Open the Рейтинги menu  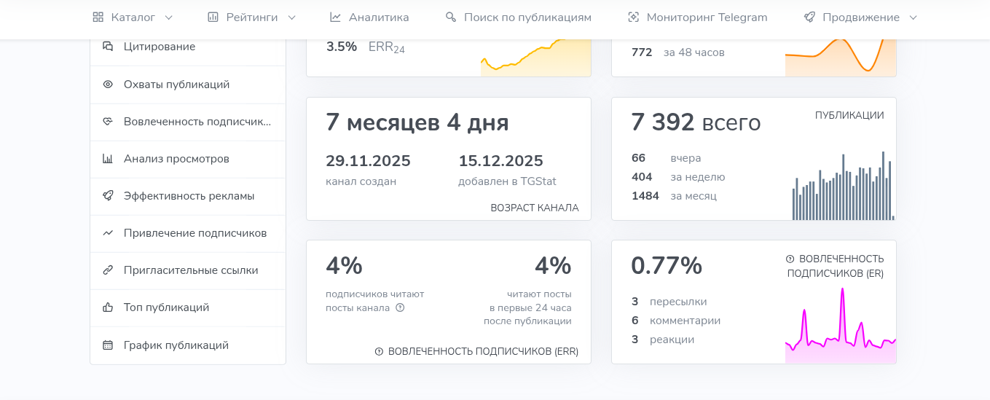click(251, 17)
